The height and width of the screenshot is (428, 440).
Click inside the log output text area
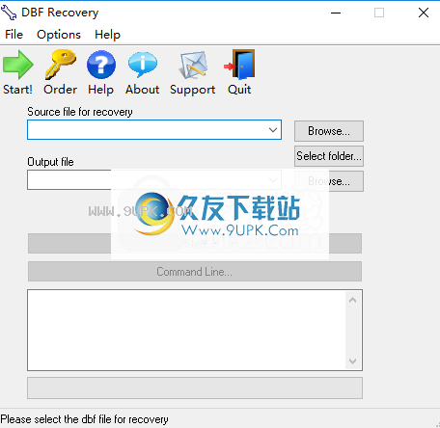pyautogui.click(x=186, y=330)
